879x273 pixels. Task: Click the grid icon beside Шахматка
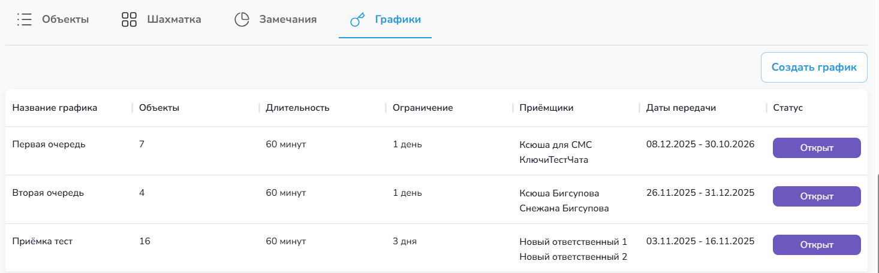[129, 19]
